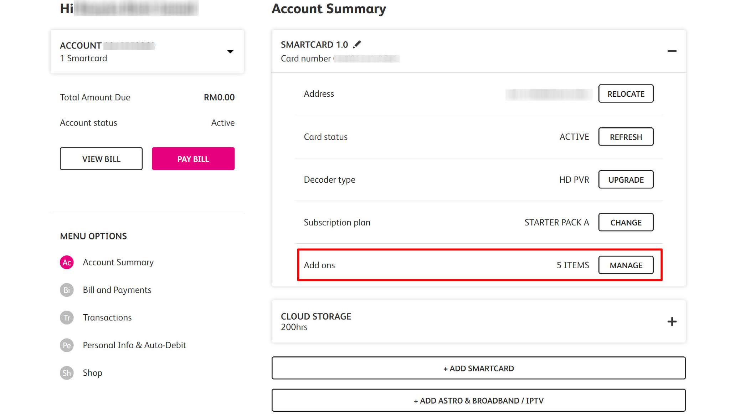
Task: Open Bill and Payments menu option
Action: [x=117, y=290]
